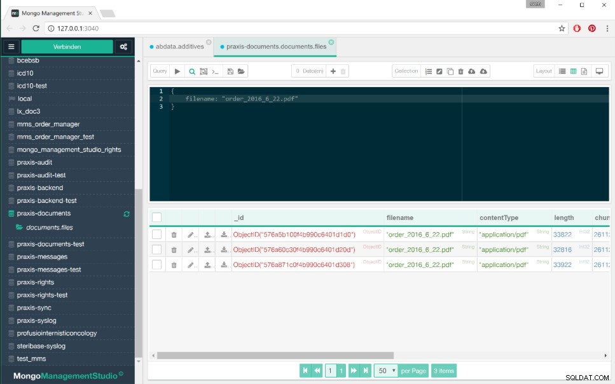
Task: Click the green search query icon
Action: [x=192, y=71]
